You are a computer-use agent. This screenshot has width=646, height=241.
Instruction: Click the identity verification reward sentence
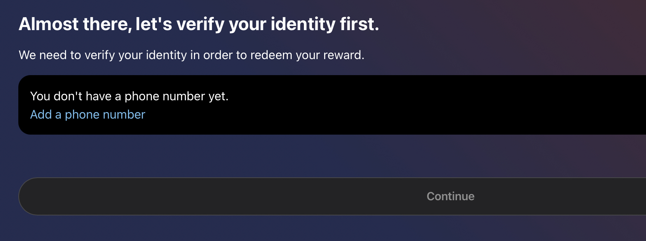(x=192, y=55)
